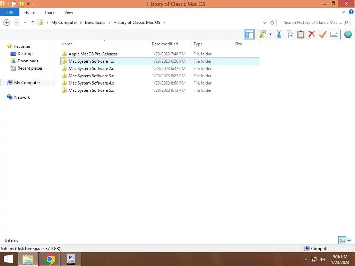This screenshot has height=266, width=355.
Task: Open address bar history dropdown
Action: (265, 23)
